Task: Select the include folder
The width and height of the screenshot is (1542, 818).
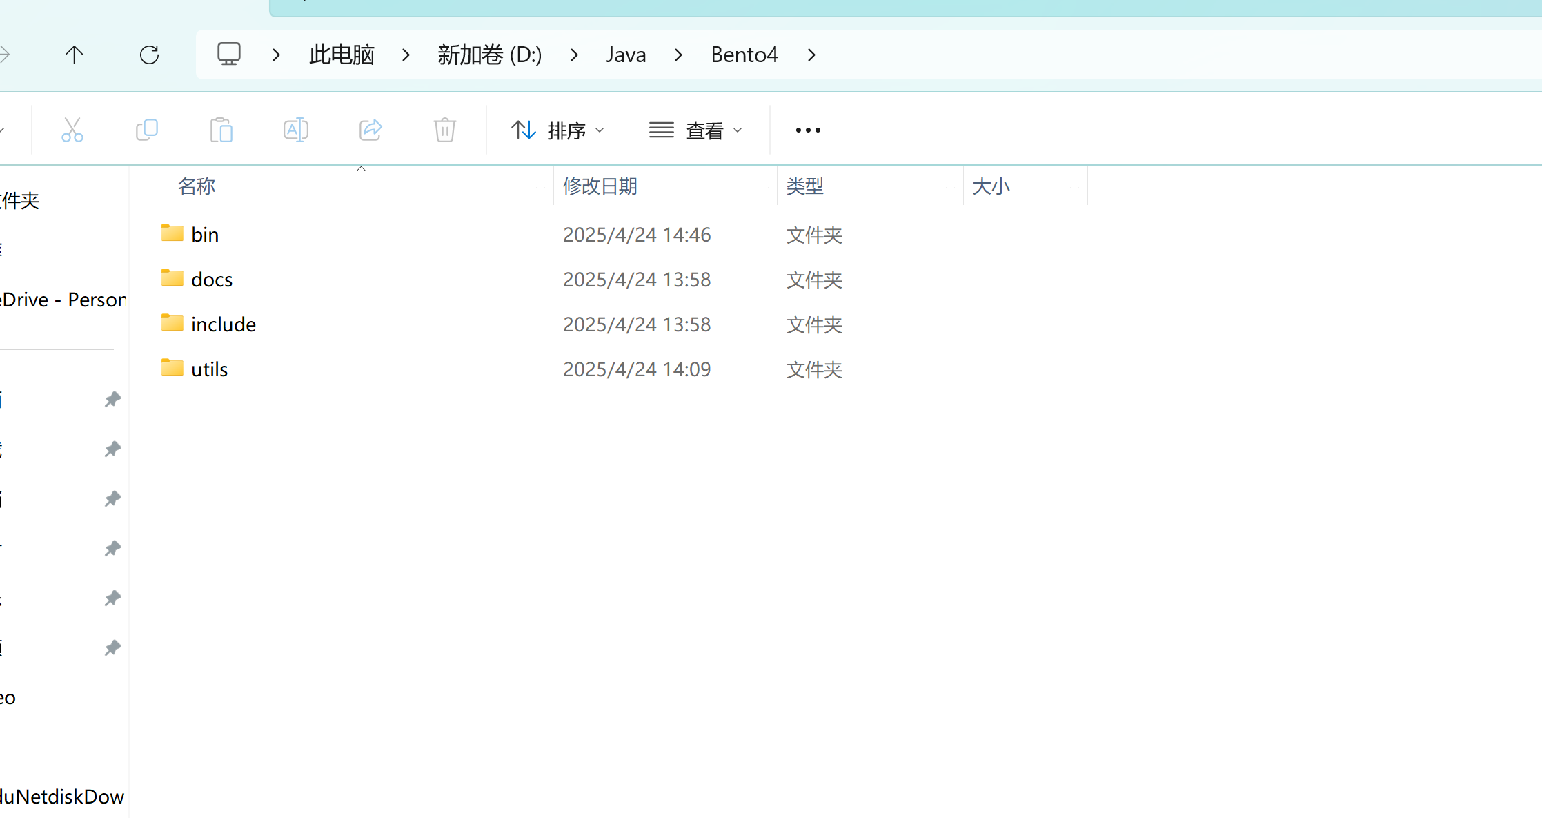Action: pos(223,324)
